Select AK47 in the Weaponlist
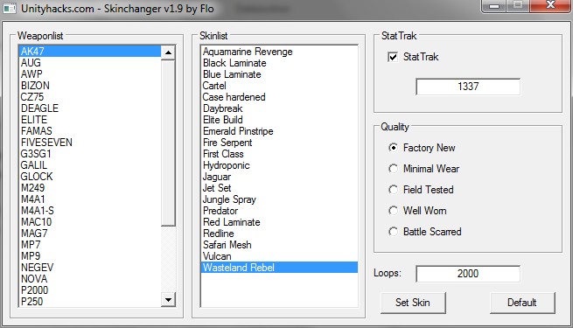Screen dimensions: 573x328 point(90,51)
